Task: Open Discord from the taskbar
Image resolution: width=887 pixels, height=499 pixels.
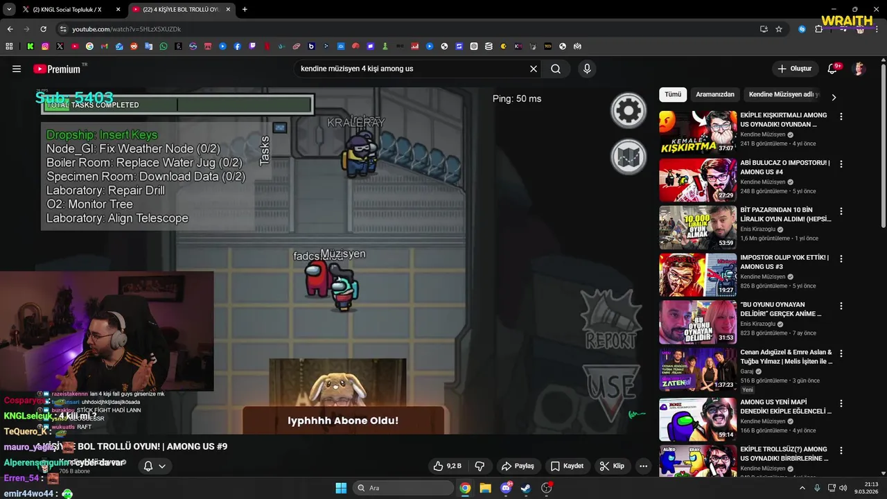Action: click(506, 488)
